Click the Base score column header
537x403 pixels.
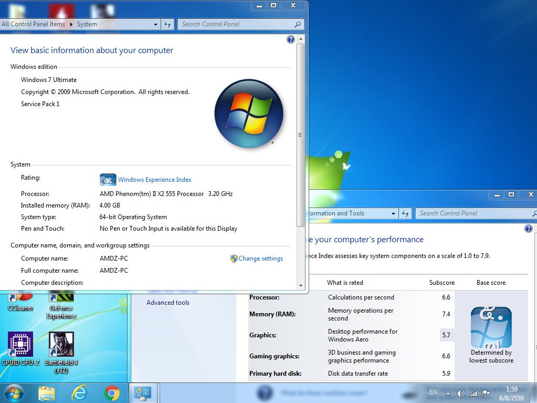coord(491,283)
